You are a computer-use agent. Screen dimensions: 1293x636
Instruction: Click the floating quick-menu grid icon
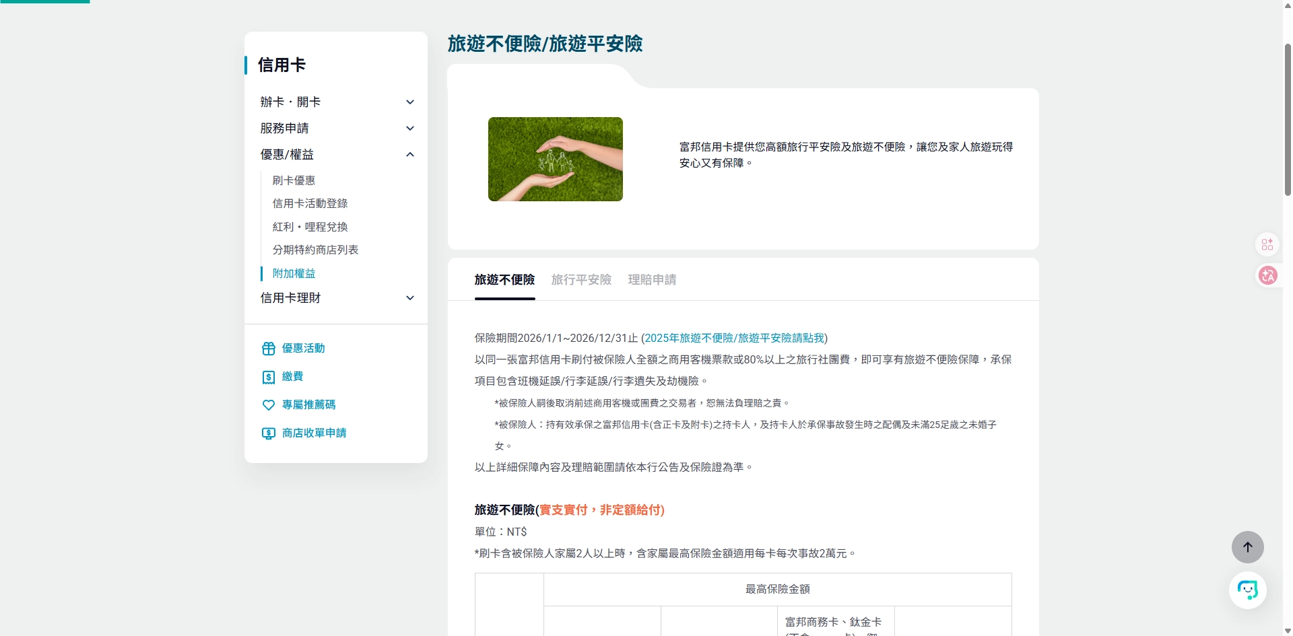(1267, 244)
